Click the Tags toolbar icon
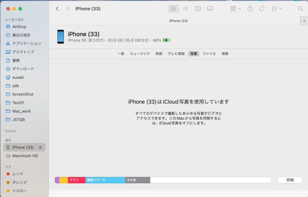Viewport: 308px width, 197px height. pyautogui.click(x=262, y=9)
